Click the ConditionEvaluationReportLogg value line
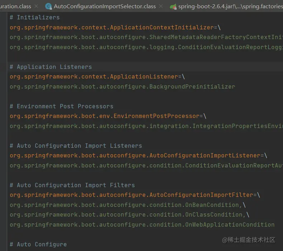The image size is (283, 251). (147, 47)
